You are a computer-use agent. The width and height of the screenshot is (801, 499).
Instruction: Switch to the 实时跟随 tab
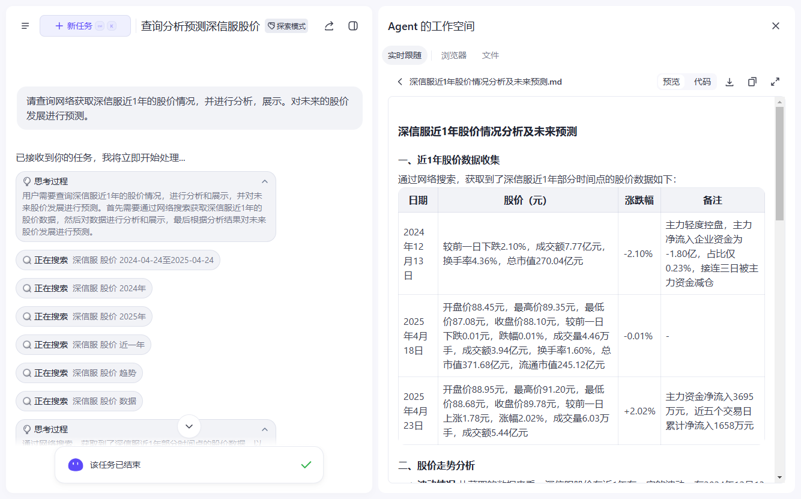[405, 55]
